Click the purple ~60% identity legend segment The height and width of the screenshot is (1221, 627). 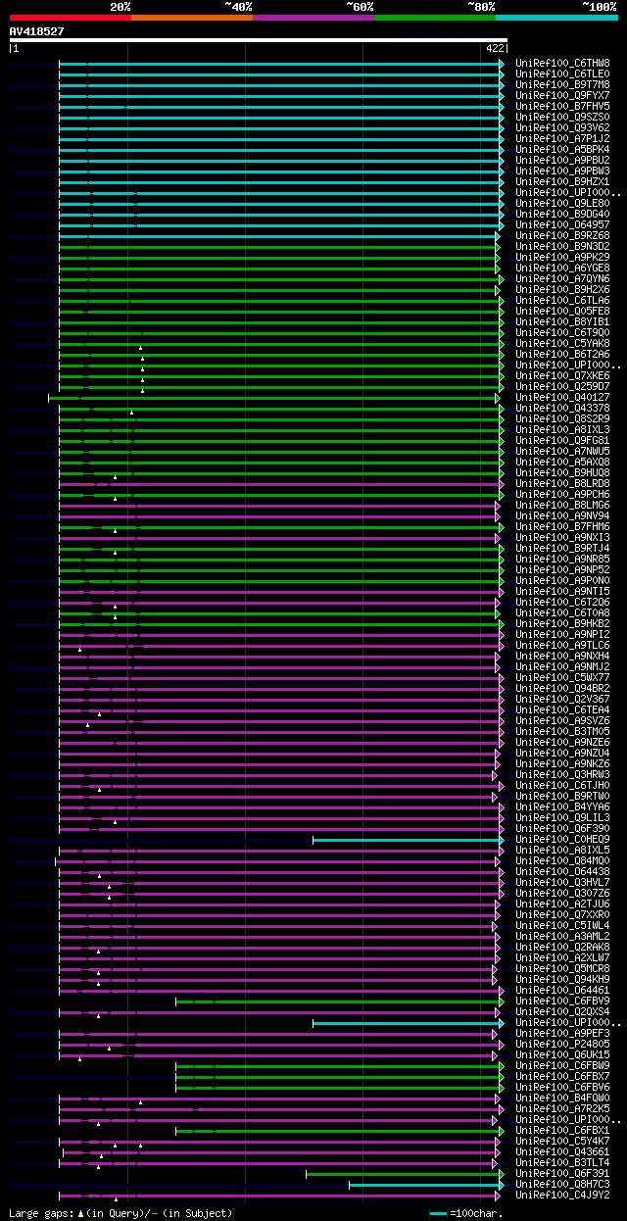(x=313, y=18)
